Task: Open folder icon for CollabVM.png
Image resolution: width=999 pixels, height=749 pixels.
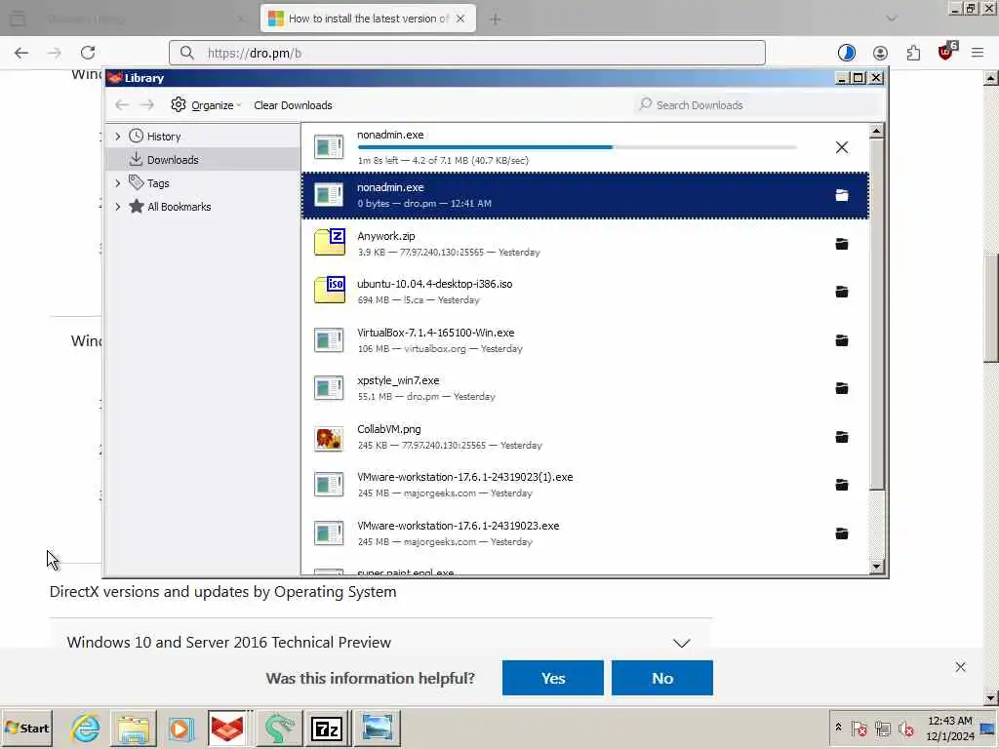Action: click(x=842, y=437)
